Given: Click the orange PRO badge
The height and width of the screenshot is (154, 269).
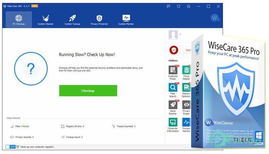Looking at the screenshot, I should pos(35,6).
